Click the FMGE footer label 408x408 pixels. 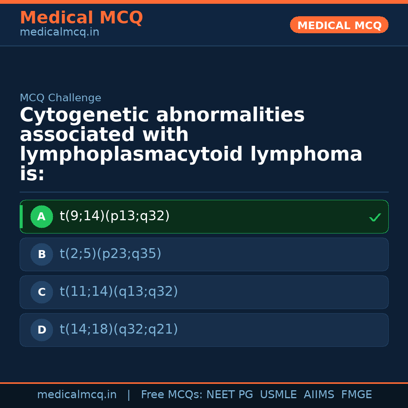tap(357, 395)
